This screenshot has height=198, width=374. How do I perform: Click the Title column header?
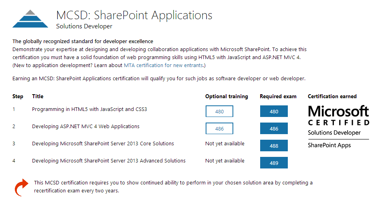pos(38,96)
